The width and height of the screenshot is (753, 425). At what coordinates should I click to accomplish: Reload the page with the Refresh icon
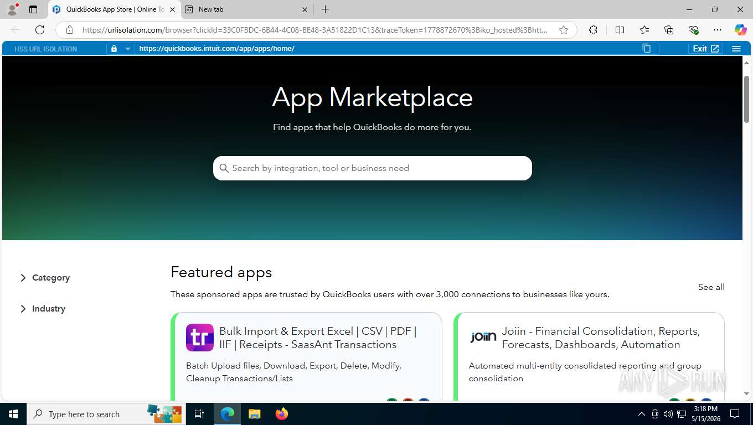pyautogui.click(x=40, y=30)
